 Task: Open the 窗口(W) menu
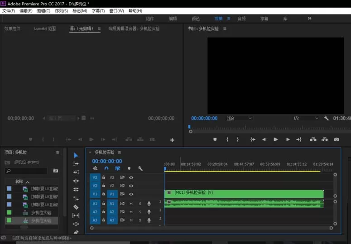[x=117, y=11]
